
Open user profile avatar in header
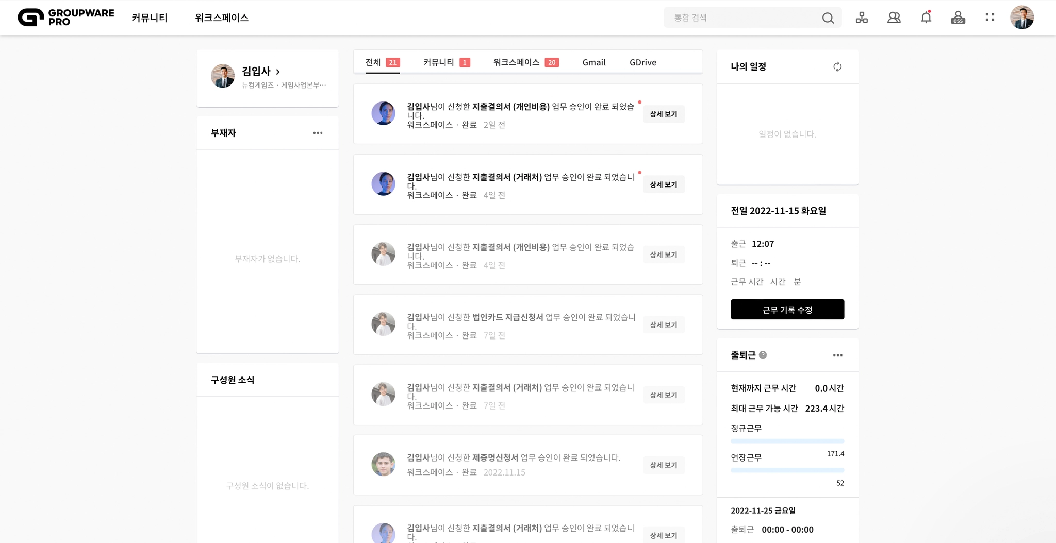(x=1021, y=18)
